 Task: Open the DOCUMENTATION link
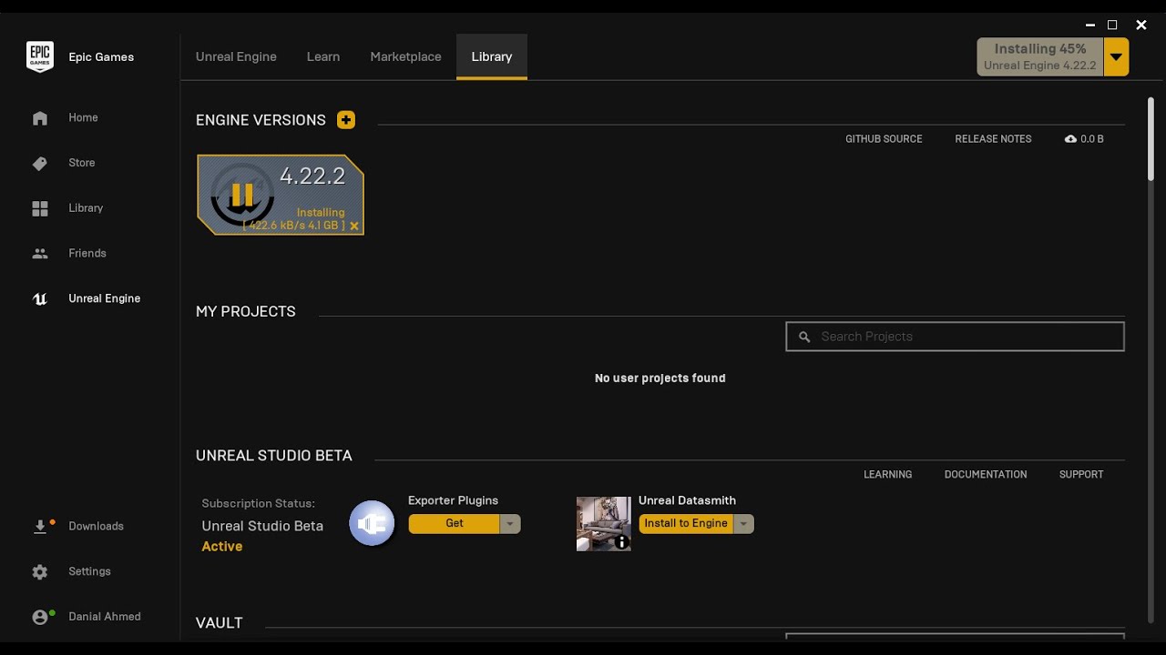tap(986, 475)
